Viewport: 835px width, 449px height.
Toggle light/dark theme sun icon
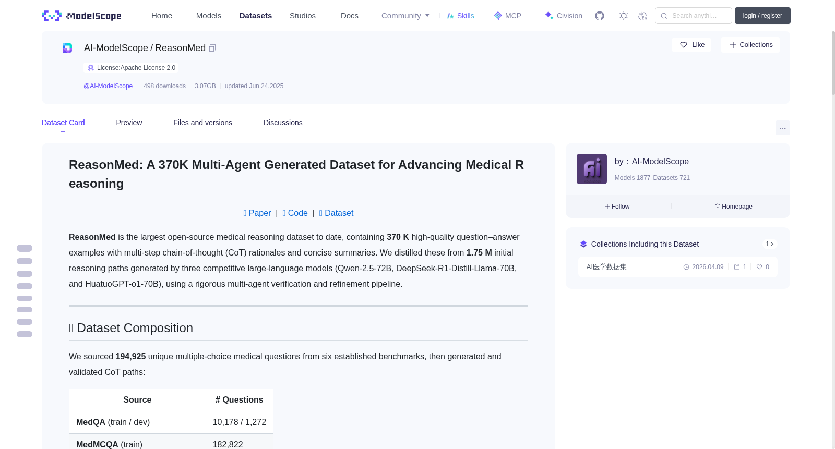[624, 16]
